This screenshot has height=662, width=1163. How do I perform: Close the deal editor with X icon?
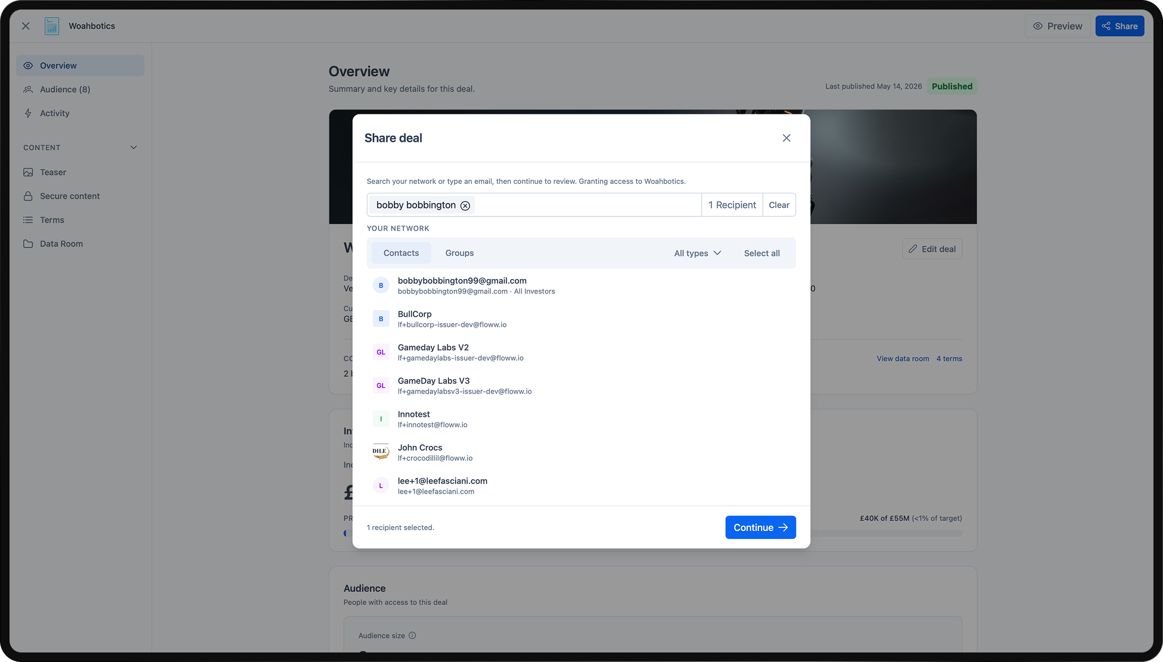click(26, 26)
